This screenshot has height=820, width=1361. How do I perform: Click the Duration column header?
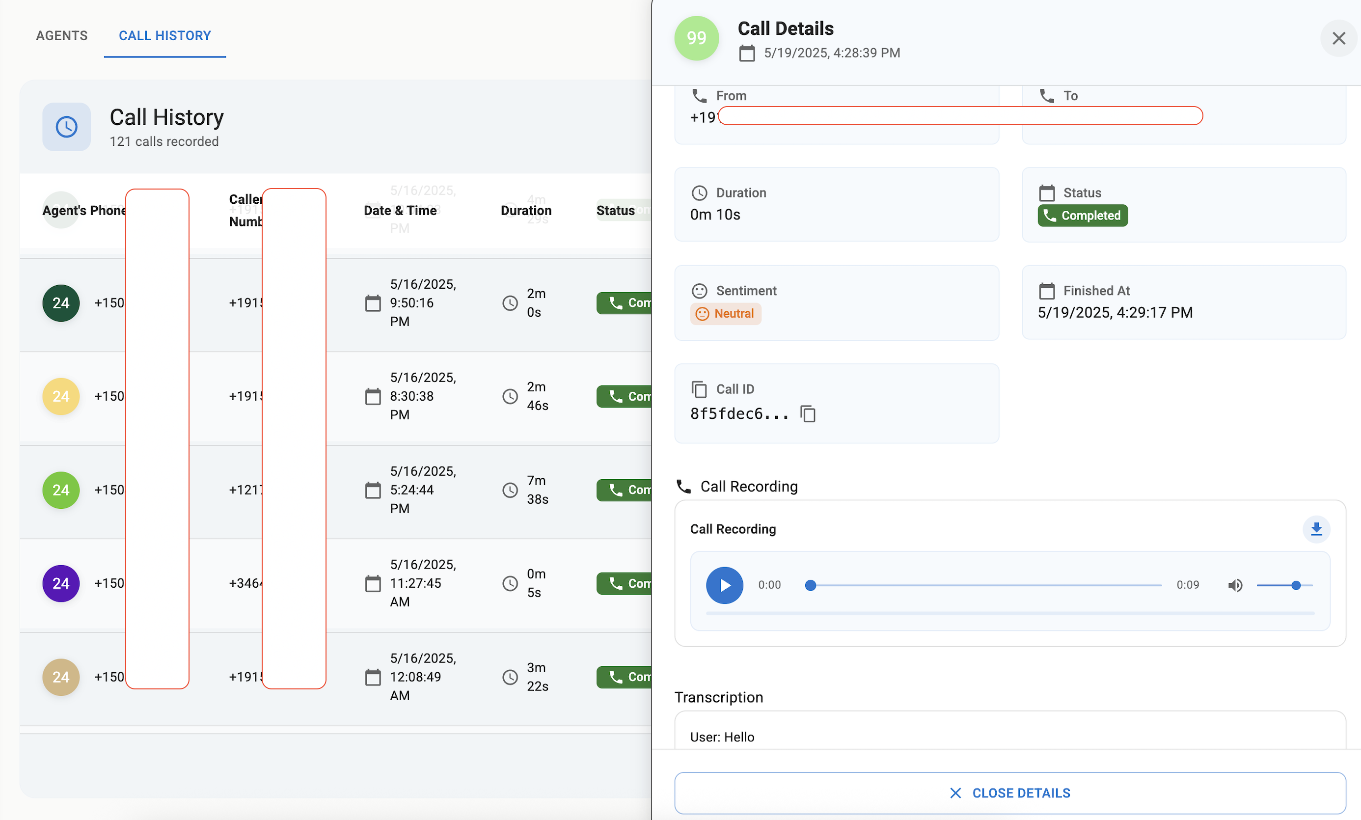click(526, 211)
